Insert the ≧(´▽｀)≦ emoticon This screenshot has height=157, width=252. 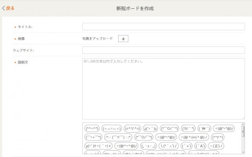click(150, 128)
